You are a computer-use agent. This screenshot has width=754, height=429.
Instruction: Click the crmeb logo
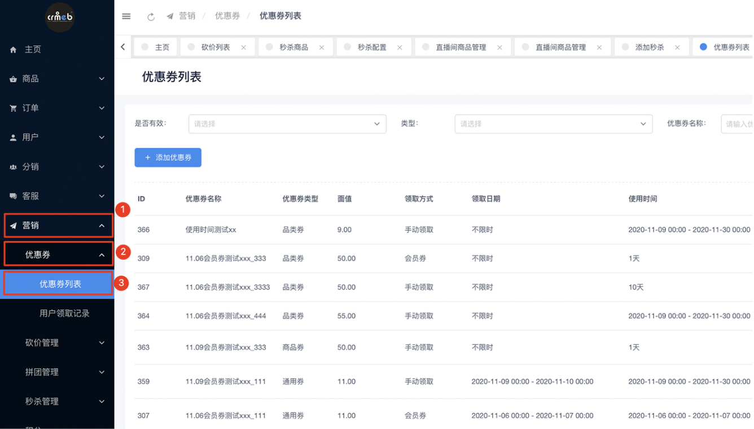click(59, 17)
